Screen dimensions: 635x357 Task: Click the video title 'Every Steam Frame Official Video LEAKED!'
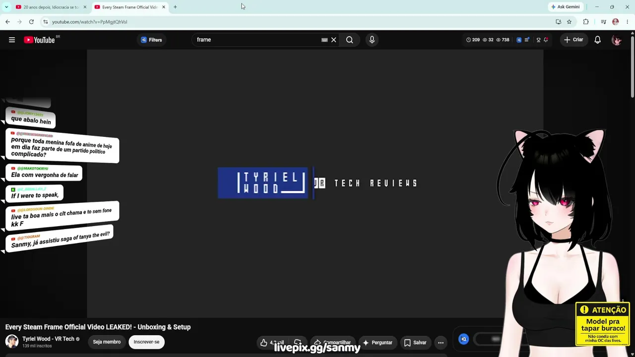(98, 327)
